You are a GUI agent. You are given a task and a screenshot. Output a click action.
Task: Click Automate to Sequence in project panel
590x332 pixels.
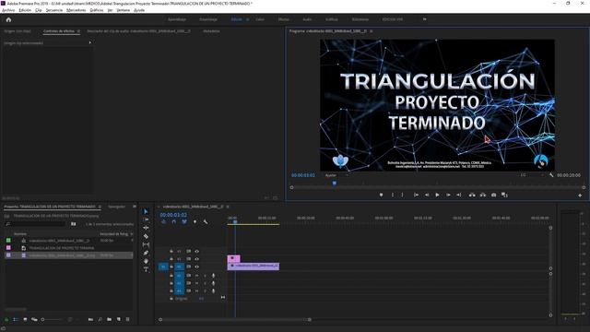pos(90,320)
